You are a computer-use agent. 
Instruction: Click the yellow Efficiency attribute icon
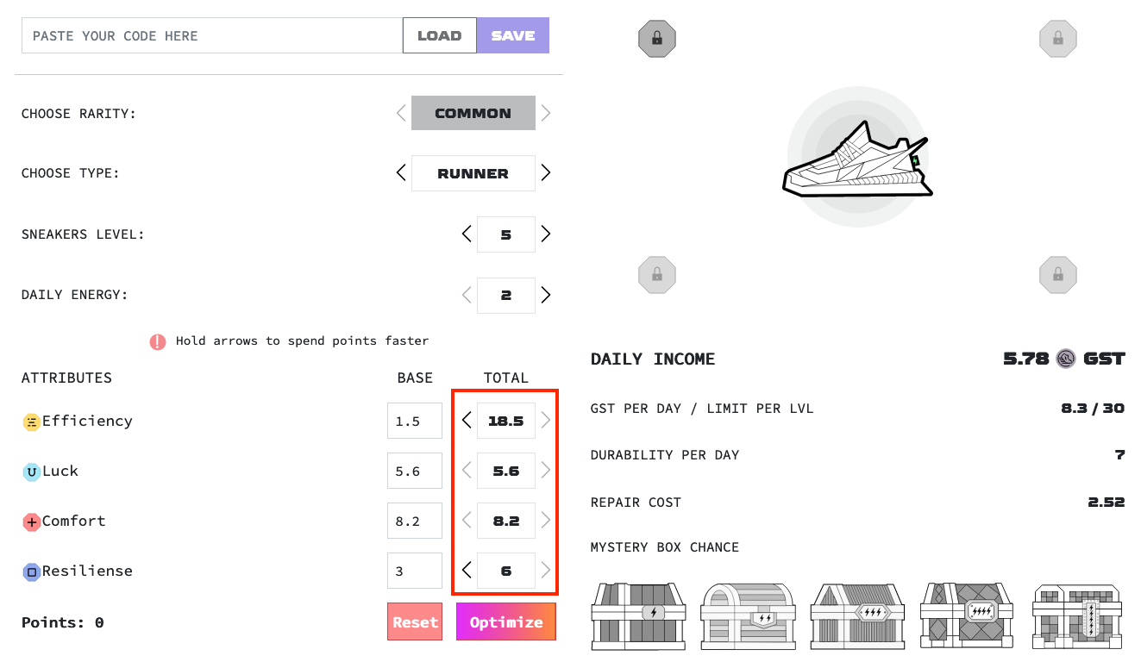pyautogui.click(x=31, y=421)
